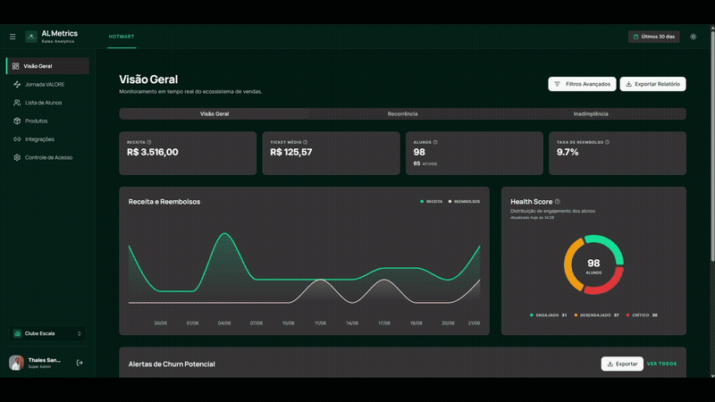Collapse sidebar with hamburger menu icon
Viewport: 715px width, 402px height.
pyautogui.click(x=13, y=37)
